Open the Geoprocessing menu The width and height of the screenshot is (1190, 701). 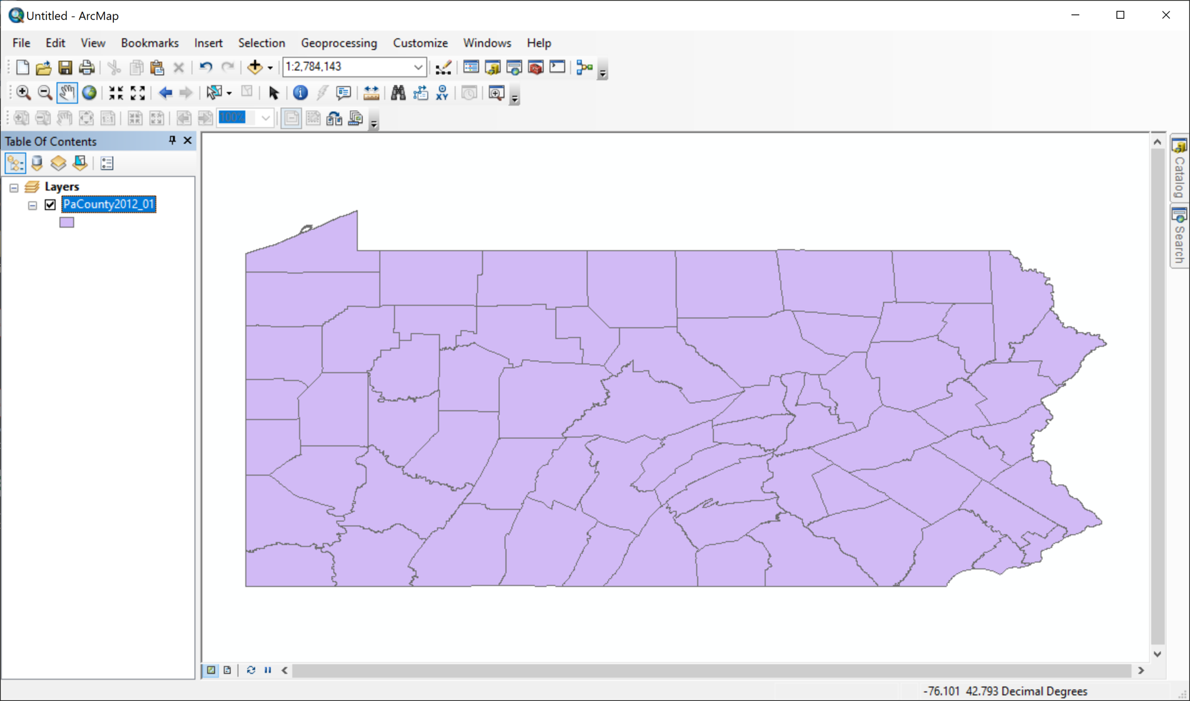338,43
